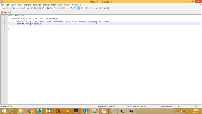Open Blender from the taskbar

67,111
